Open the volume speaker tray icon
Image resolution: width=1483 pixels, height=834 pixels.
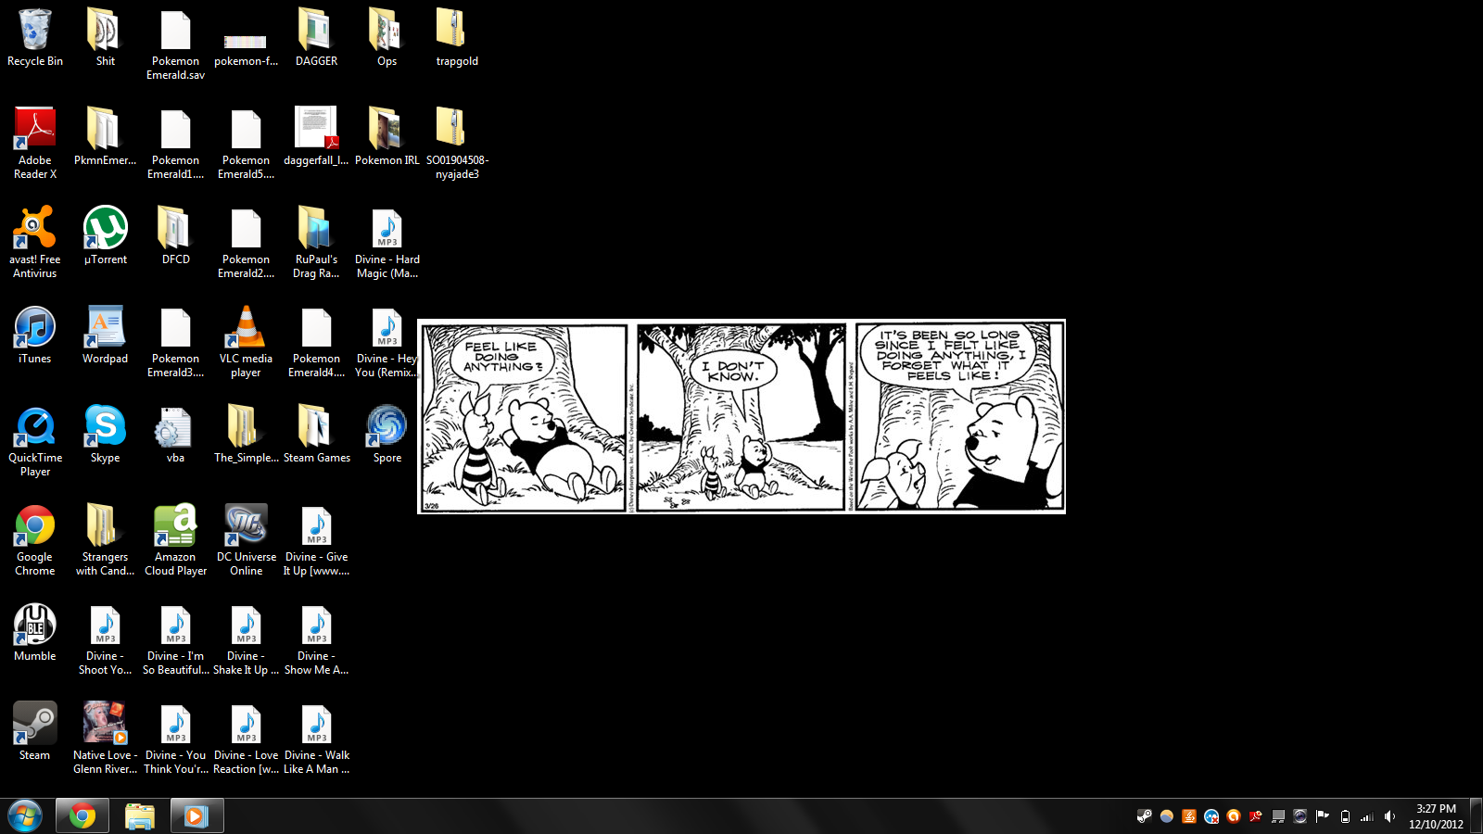coord(1389,816)
